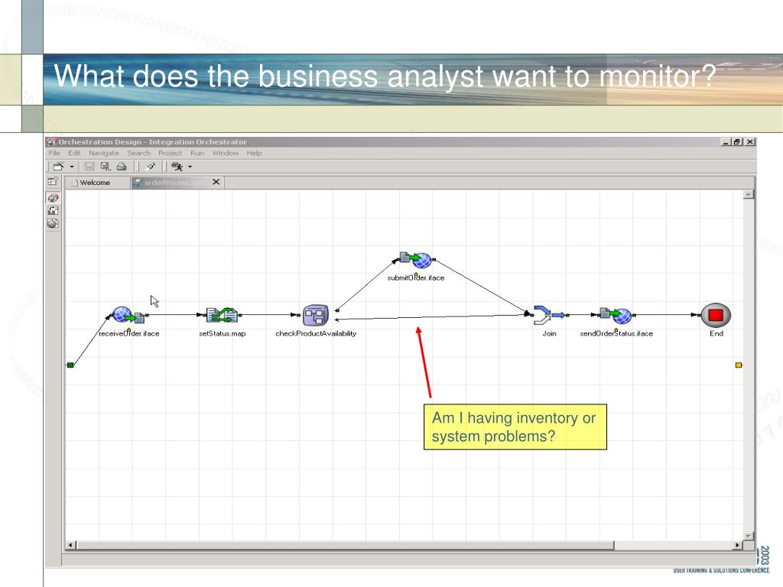Click the submitOrder.iface label
This screenshot has height=587, width=783.
(415, 278)
